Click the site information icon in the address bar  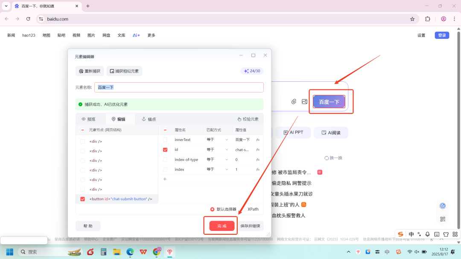pyautogui.click(x=41, y=19)
